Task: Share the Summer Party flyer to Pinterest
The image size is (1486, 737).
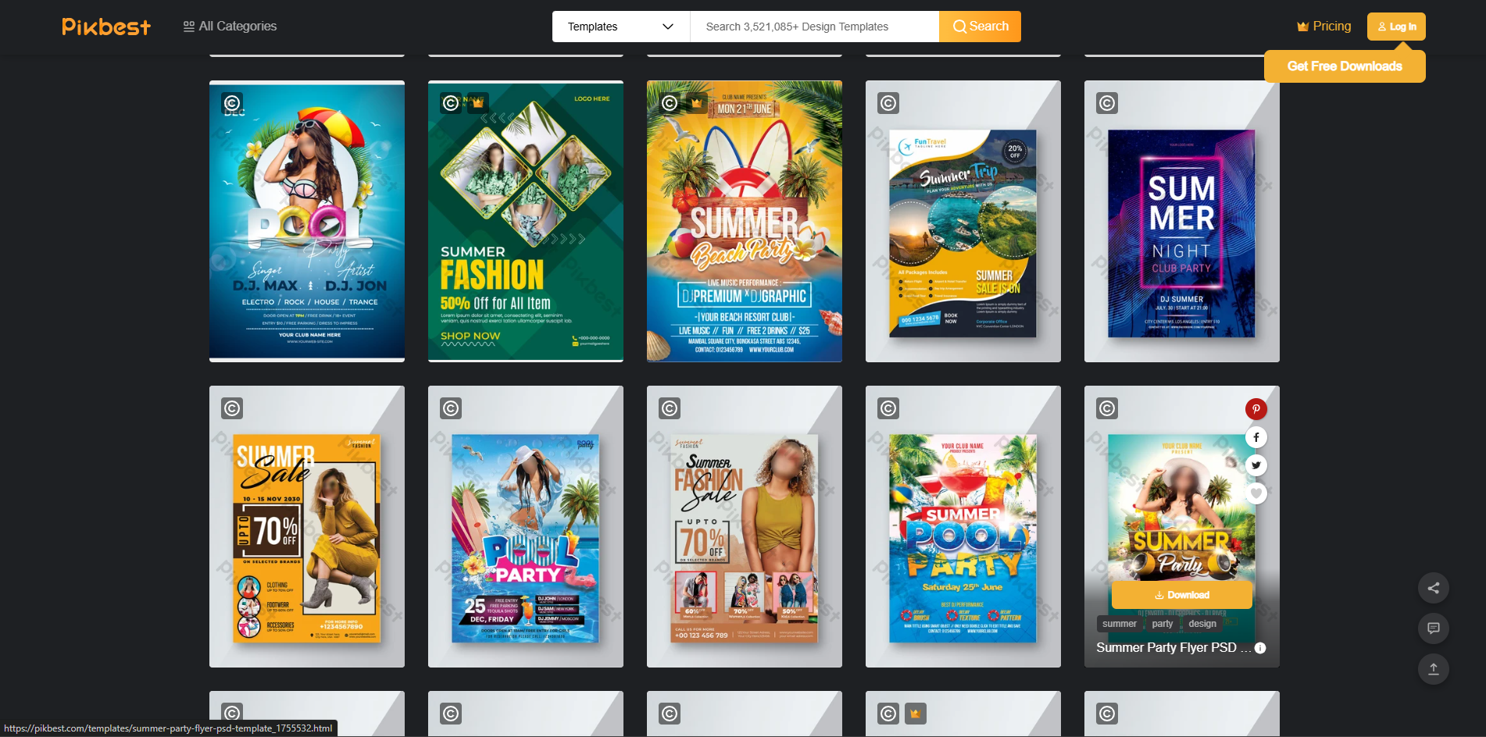Action: point(1256,408)
